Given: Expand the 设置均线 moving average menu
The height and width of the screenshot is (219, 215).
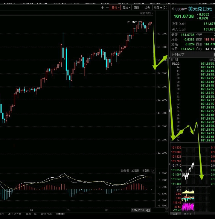Looking at the screenshot, I should [x=147, y=13].
